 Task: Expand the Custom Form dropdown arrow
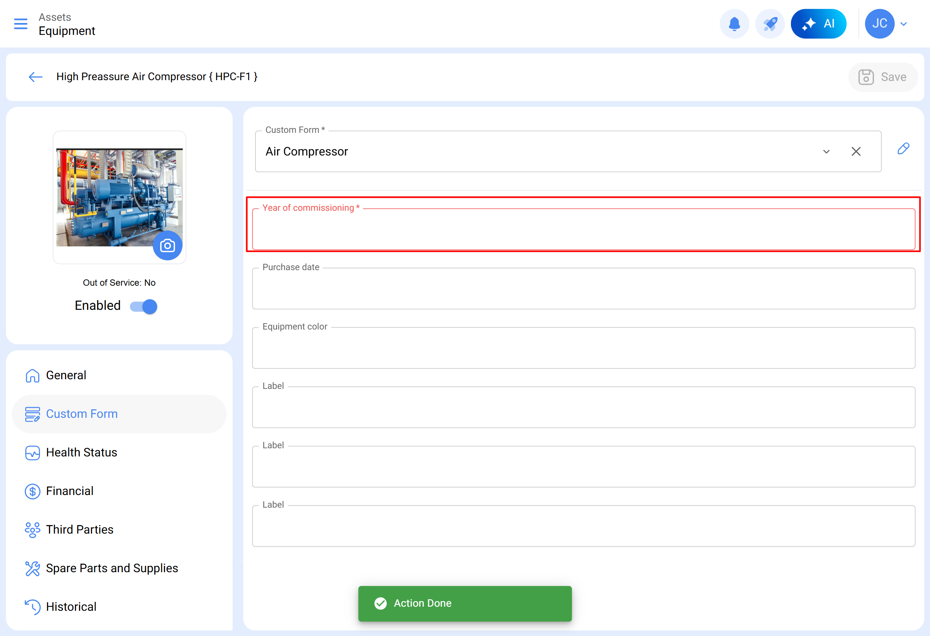click(x=826, y=151)
